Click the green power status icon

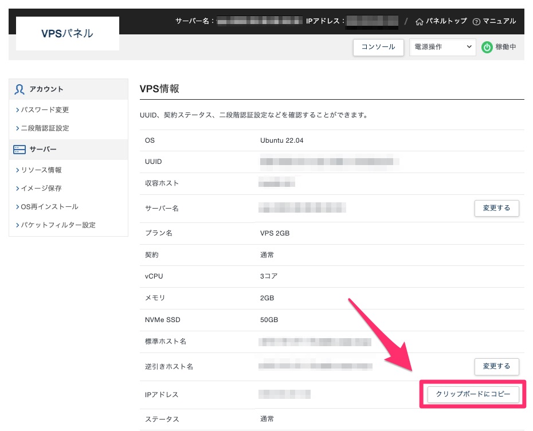tap(487, 48)
